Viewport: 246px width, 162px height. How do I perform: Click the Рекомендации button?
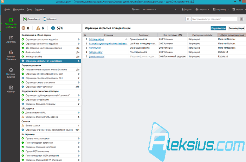[x=236, y=28]
